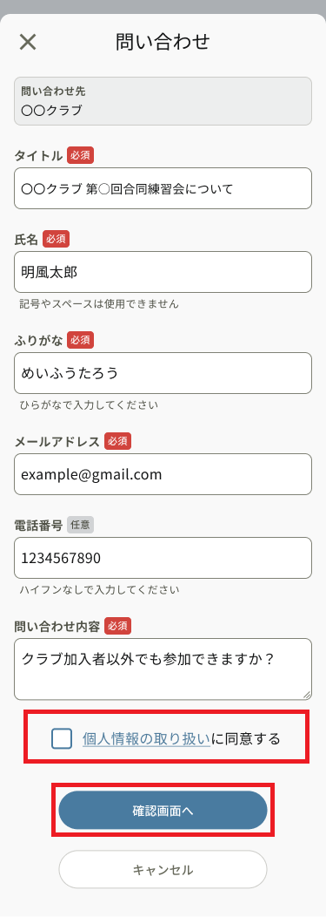The width and height of the screenshot is (326, 917).
Task: Click the resize grip of 問い合わせ内容 textarea
Action: tap(307, 695)
